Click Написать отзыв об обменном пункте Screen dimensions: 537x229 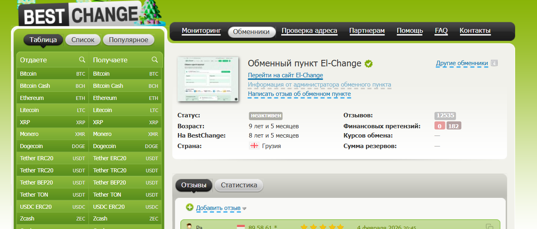click(300, 94)
